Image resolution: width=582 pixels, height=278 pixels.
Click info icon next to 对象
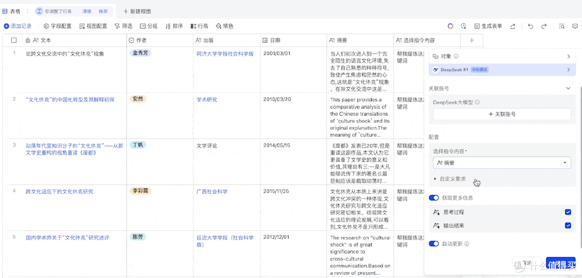456,57
